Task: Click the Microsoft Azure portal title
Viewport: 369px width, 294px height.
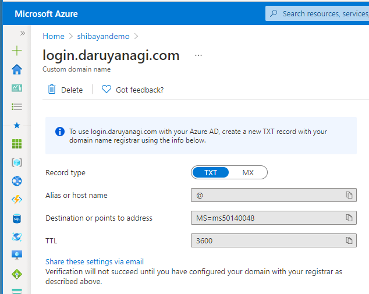Action: point(46,14)
